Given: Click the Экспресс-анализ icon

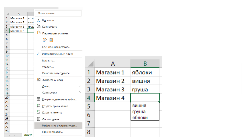Looking at the screenshot, I should (x=38, y=80).
